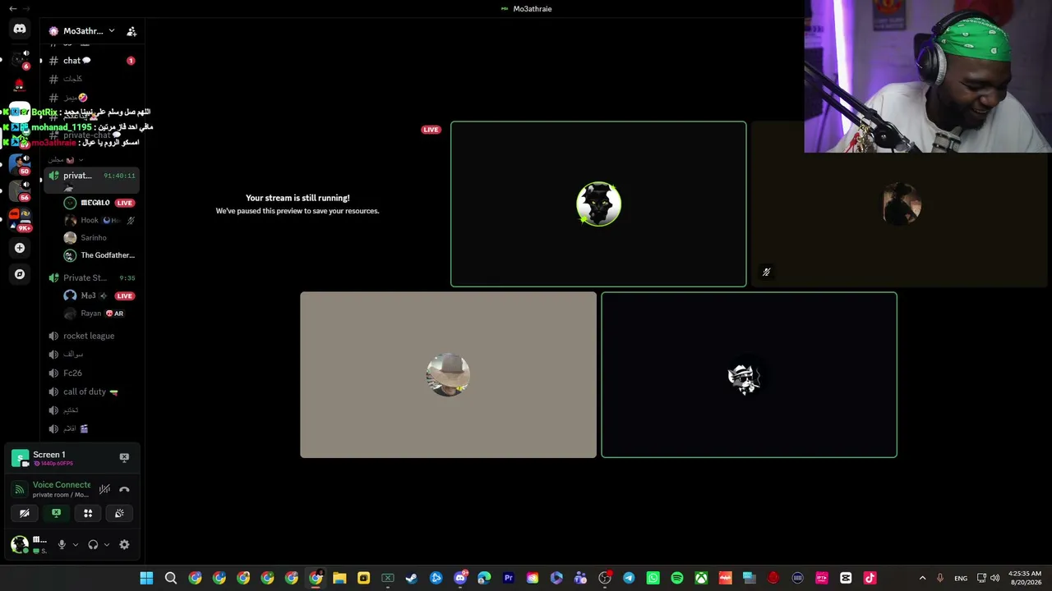Toggle screen share button in voice panel

tap(56, 513)
